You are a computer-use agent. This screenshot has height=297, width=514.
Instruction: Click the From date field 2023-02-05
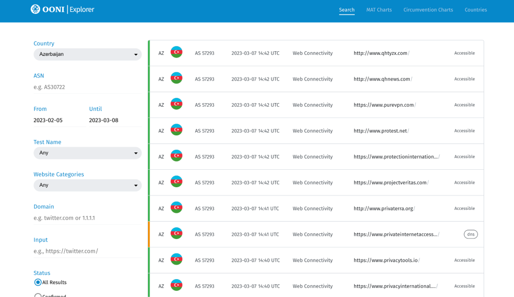click(48, 121)
